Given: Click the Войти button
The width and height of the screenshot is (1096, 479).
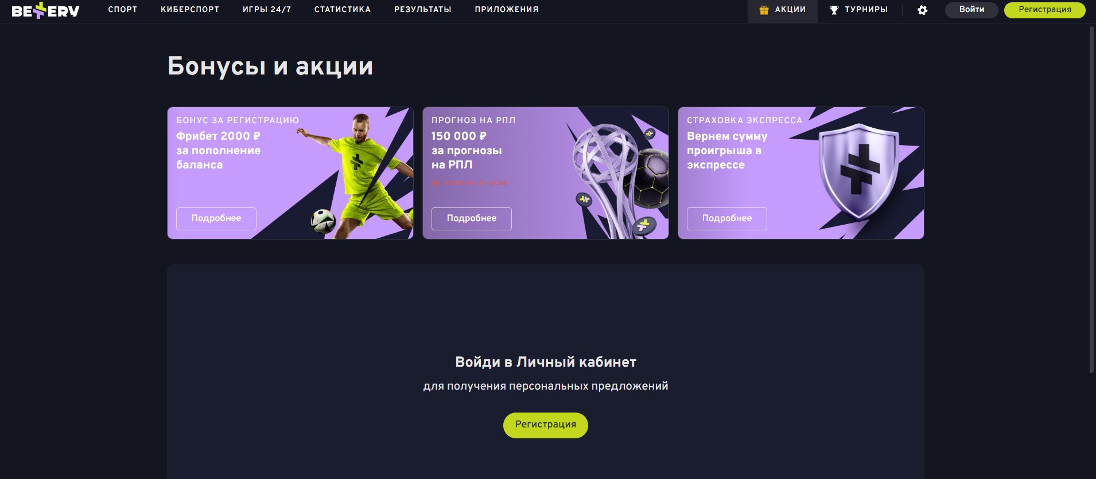Looking at the screenshot, I should [971, 10].
